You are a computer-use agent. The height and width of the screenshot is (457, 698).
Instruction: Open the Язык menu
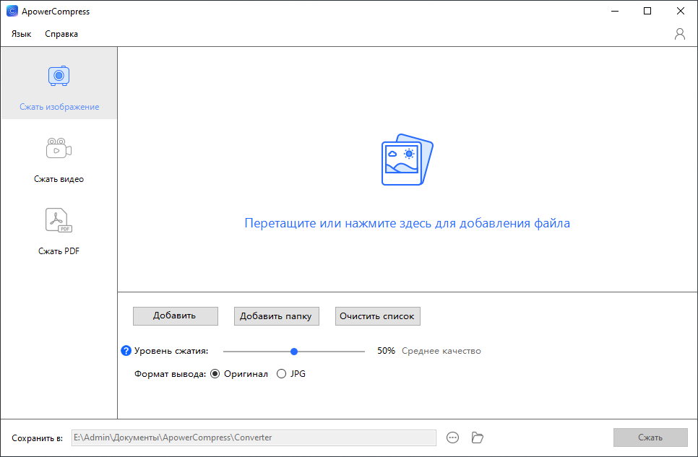(x=21, y=34)
